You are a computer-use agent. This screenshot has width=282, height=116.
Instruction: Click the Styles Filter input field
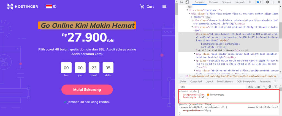point(212,87)
